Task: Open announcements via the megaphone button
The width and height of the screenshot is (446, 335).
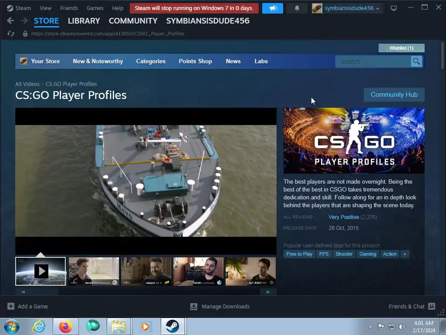Action: pos(273,8)
